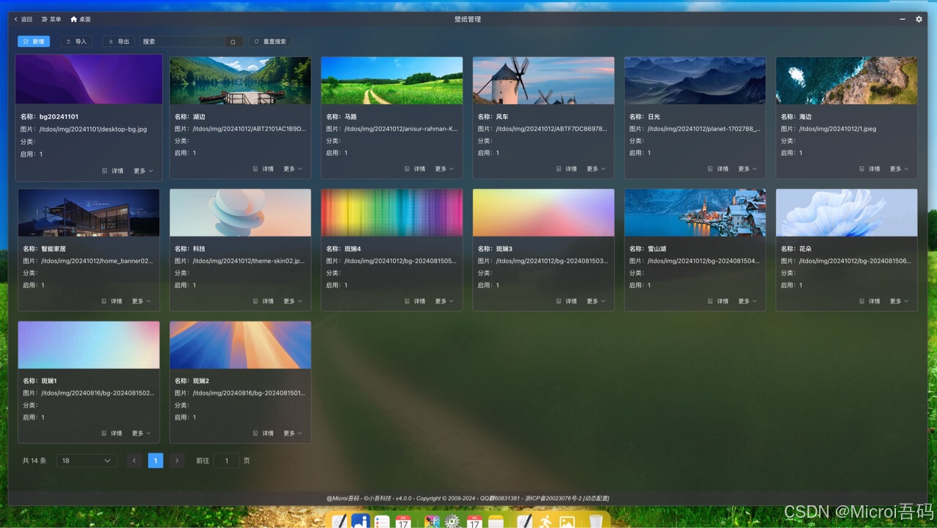Select the 风车 windmill thumbnail
The image size is (937, 528).
[x=543, y=81]
